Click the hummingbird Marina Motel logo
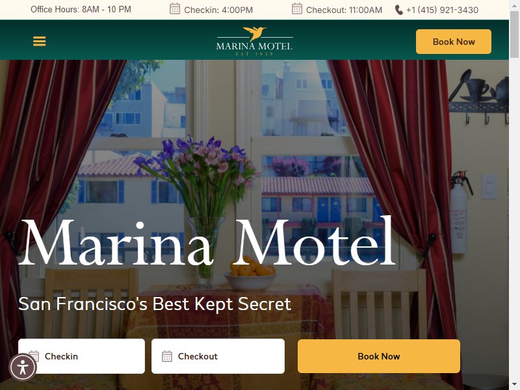 [x=254, y=41]
